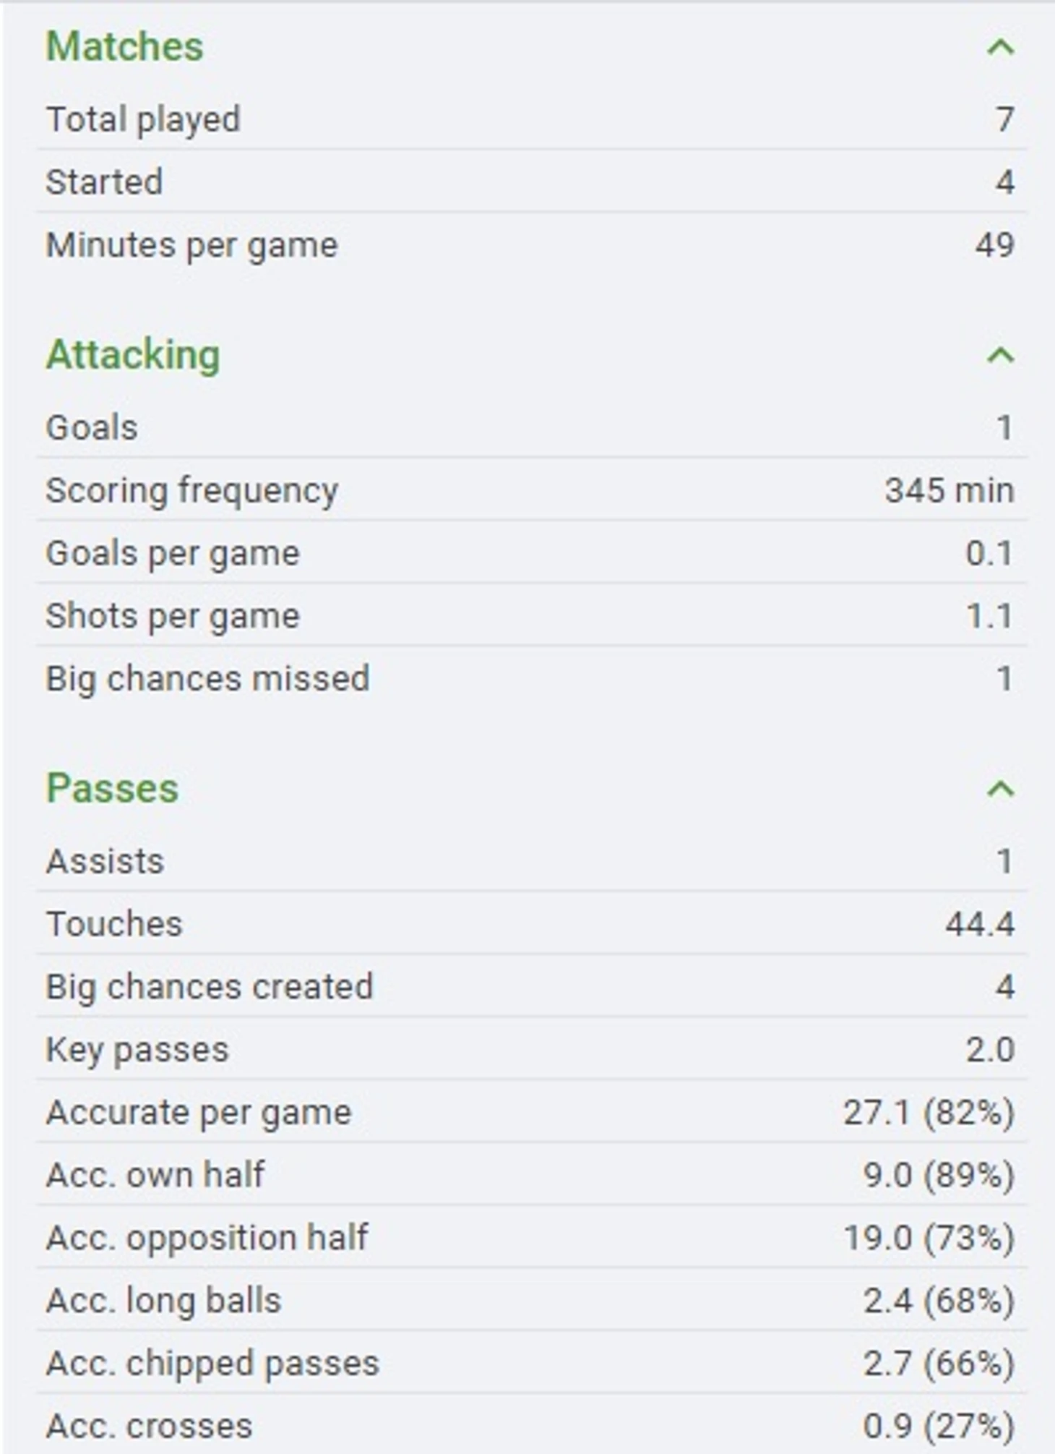Select the Big chances missed row
Screen dimensions: 1055x1454
coord(531,679)
